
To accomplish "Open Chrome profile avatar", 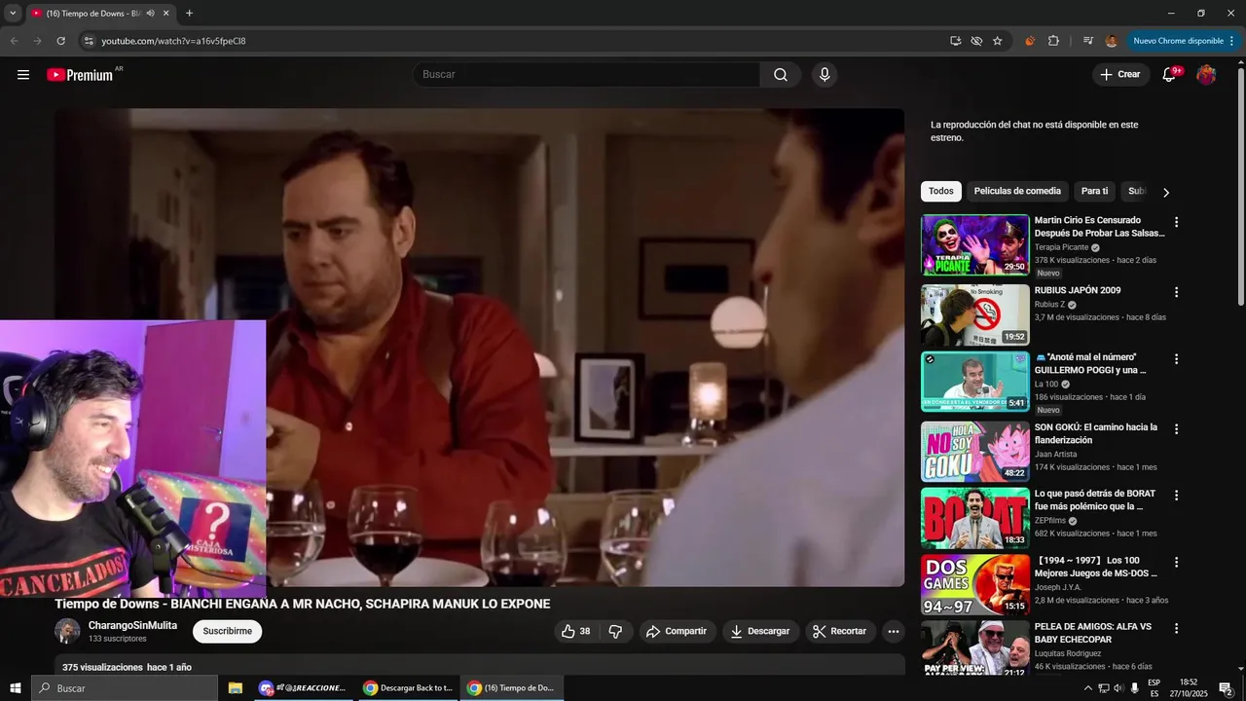I will (x=1111, y=41).
